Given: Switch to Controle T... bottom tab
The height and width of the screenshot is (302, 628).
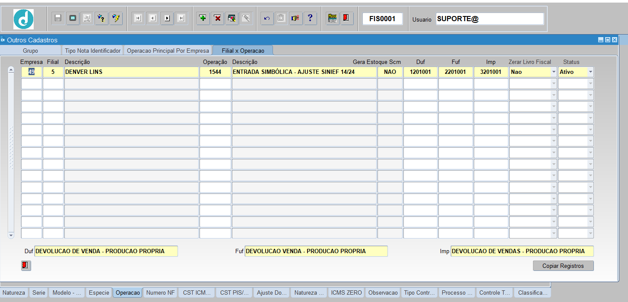Looking at the screenshot, I should (x=495, y=292).
